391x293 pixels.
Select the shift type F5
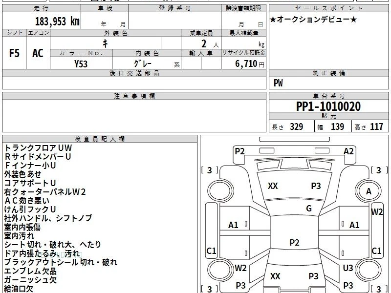(x=14, y=53)
